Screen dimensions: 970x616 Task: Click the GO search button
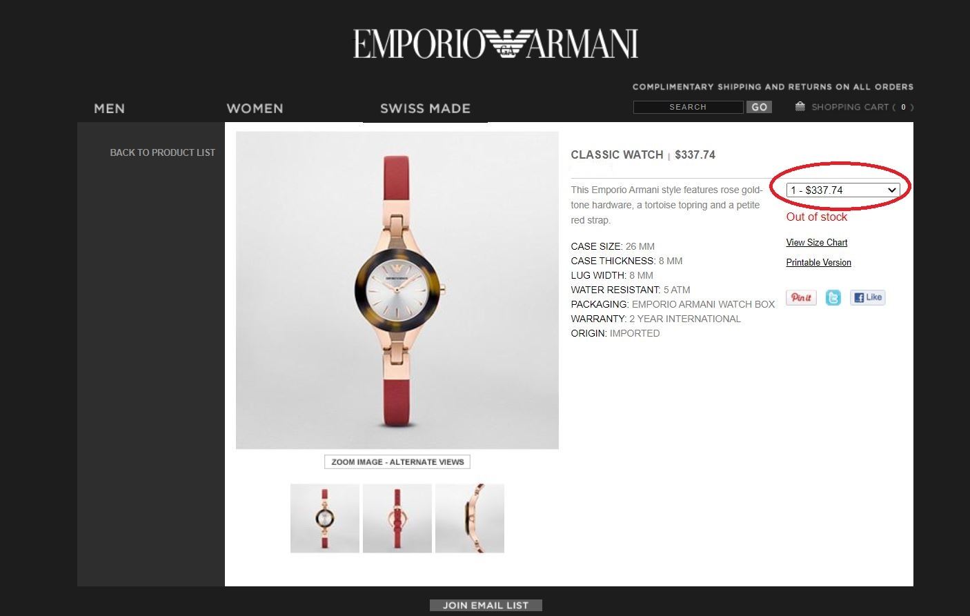[x=759, y=107]
